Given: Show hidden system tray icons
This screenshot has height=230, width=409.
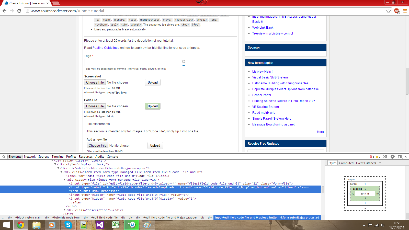Looking at the screenshot, I should pyautogui.click(x=364, y=225).
